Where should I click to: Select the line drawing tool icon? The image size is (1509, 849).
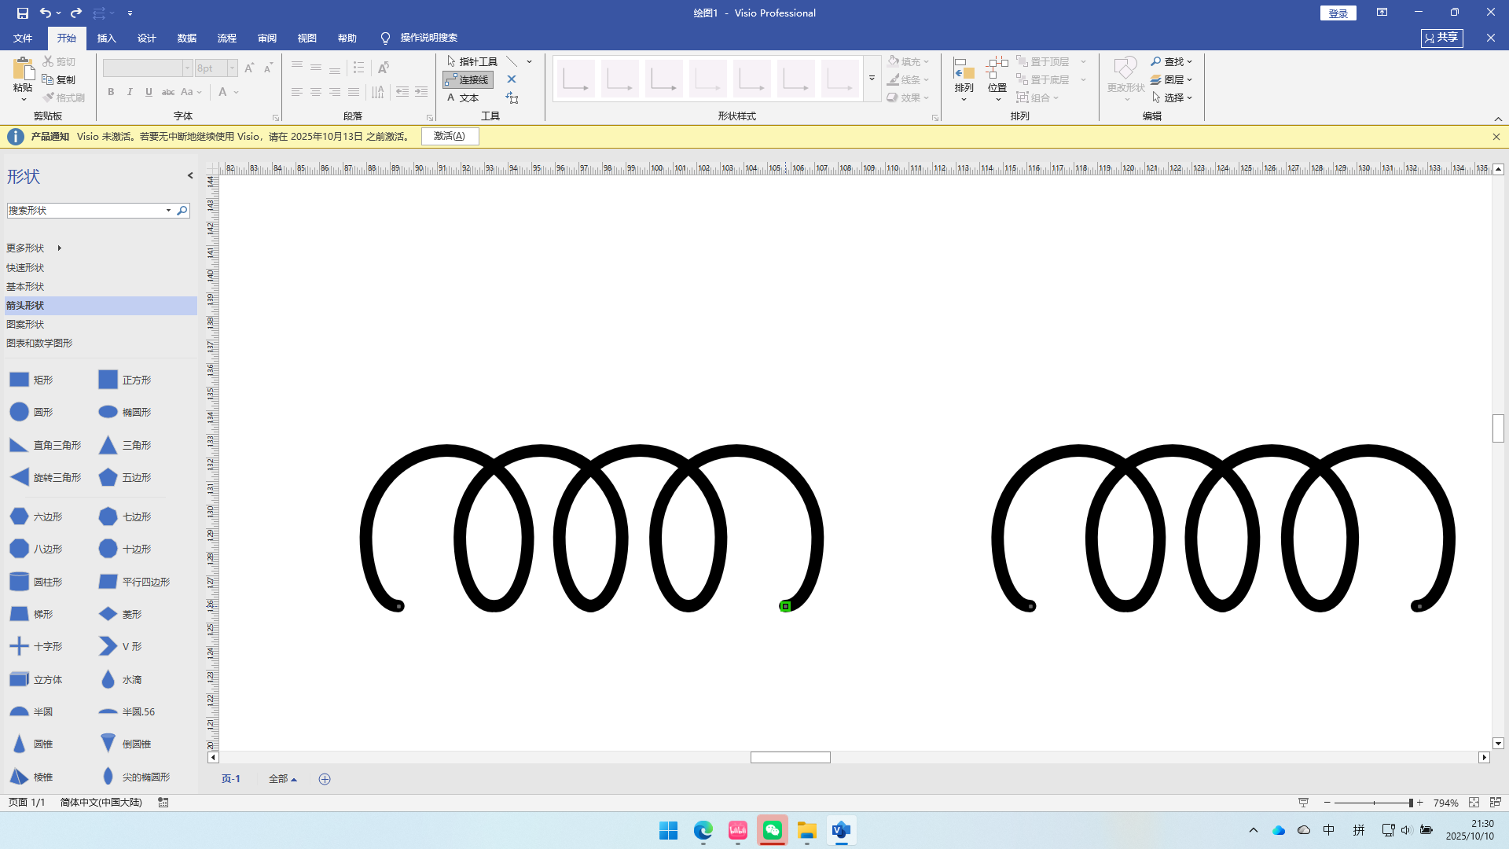(x=512, y=61)
